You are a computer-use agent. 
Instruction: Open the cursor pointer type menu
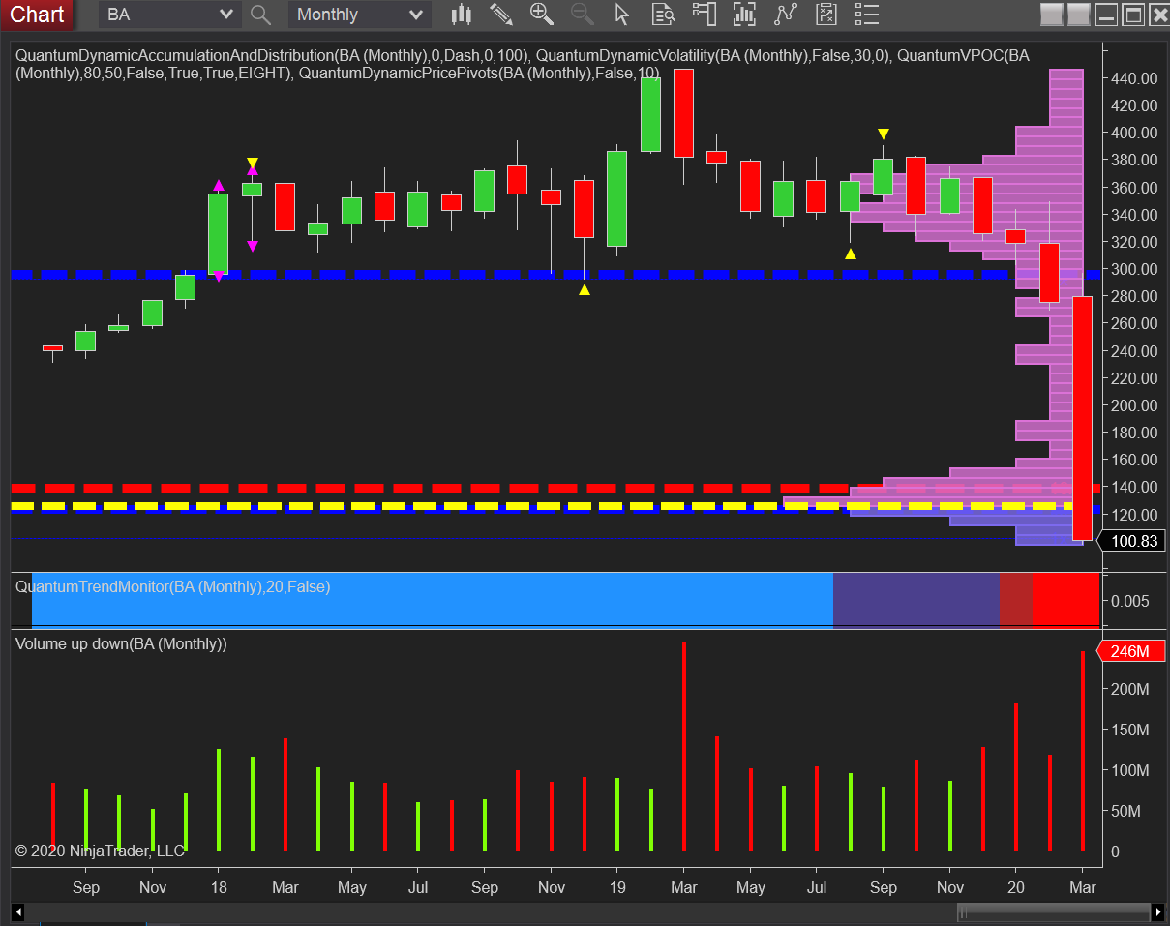pyautogui.click(x=622, y=15)
